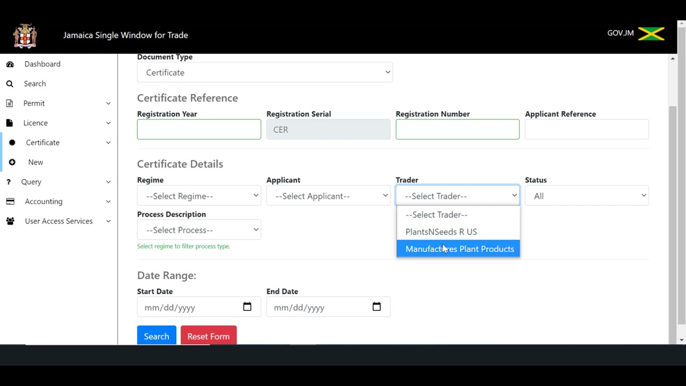Expand the Permit menu chevron
This screenshot has width=686, height=386.
(x=108, y=103)
